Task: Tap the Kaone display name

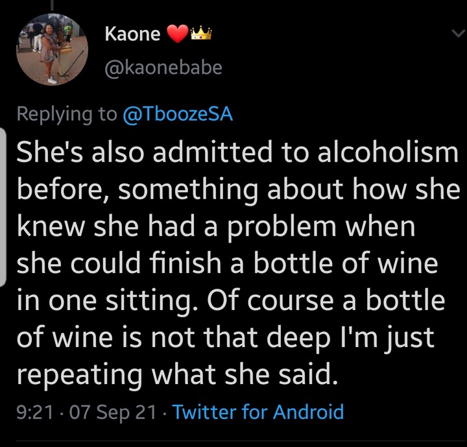Action: point(132,34)
